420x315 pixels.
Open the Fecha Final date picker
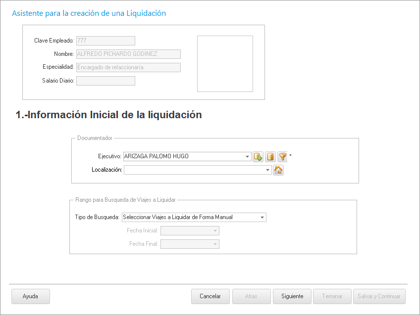coord(215,244)
